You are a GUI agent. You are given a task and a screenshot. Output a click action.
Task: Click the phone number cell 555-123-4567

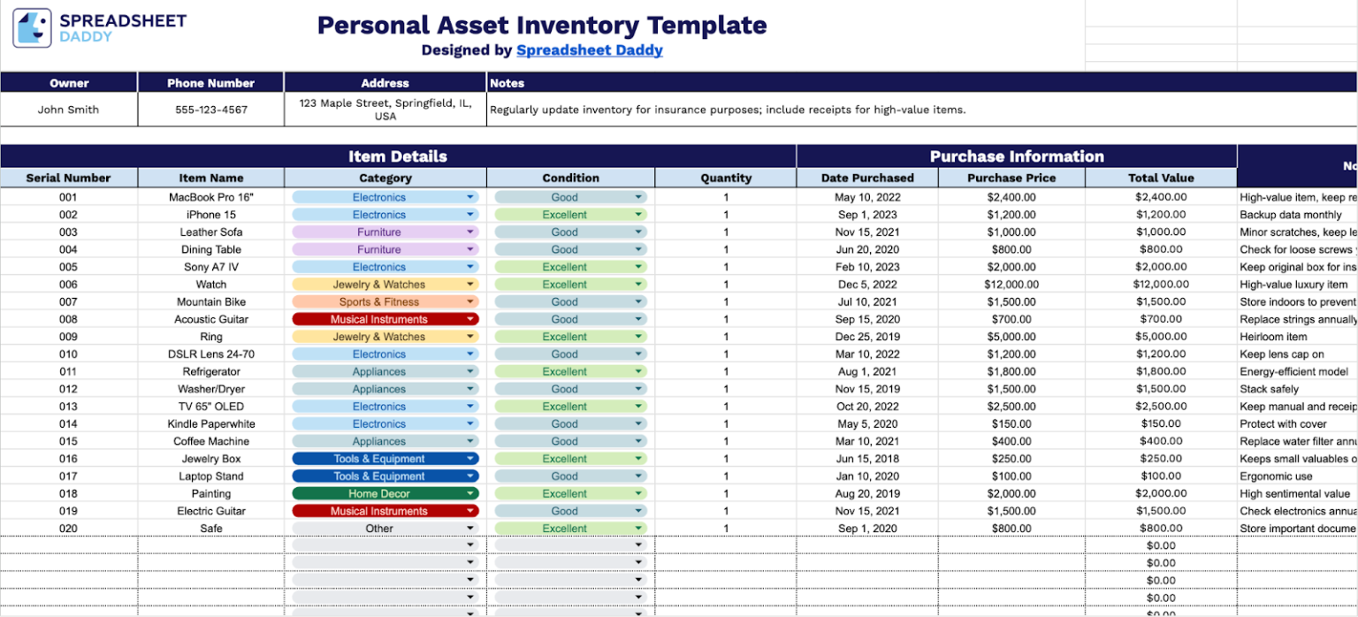(210, 110)
